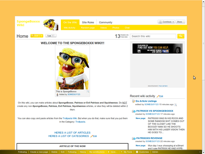Click the SpongeBoxxx Wiki title link
The image size is (205, 154).
click(28, 23)
